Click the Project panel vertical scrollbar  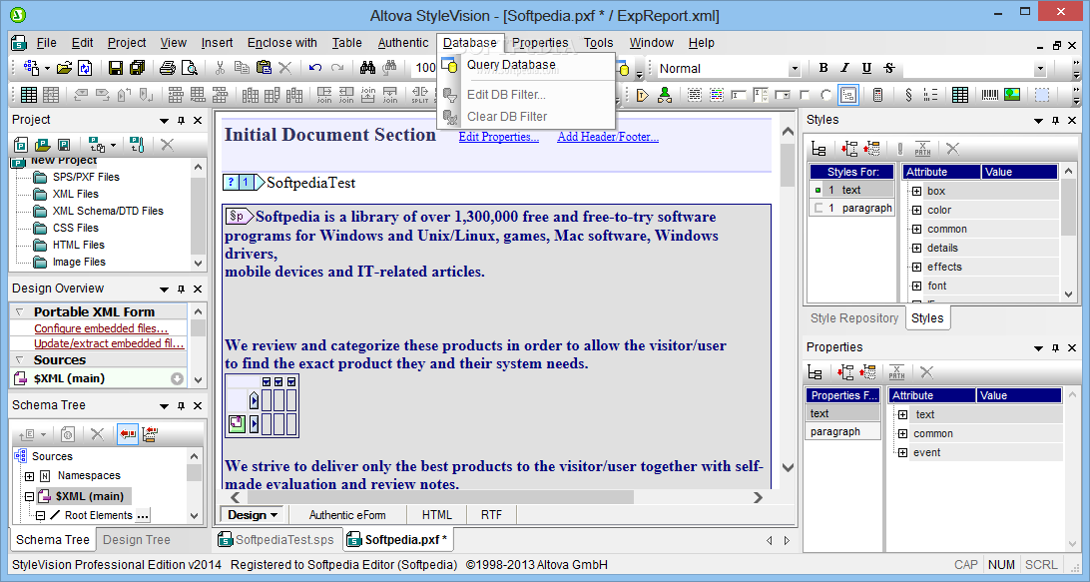[198, 215]
